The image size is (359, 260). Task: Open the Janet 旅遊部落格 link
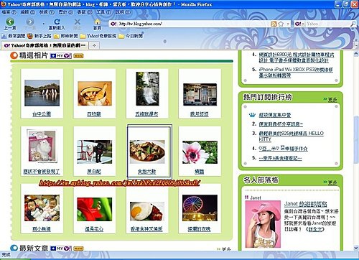click(x=305, y=204)
